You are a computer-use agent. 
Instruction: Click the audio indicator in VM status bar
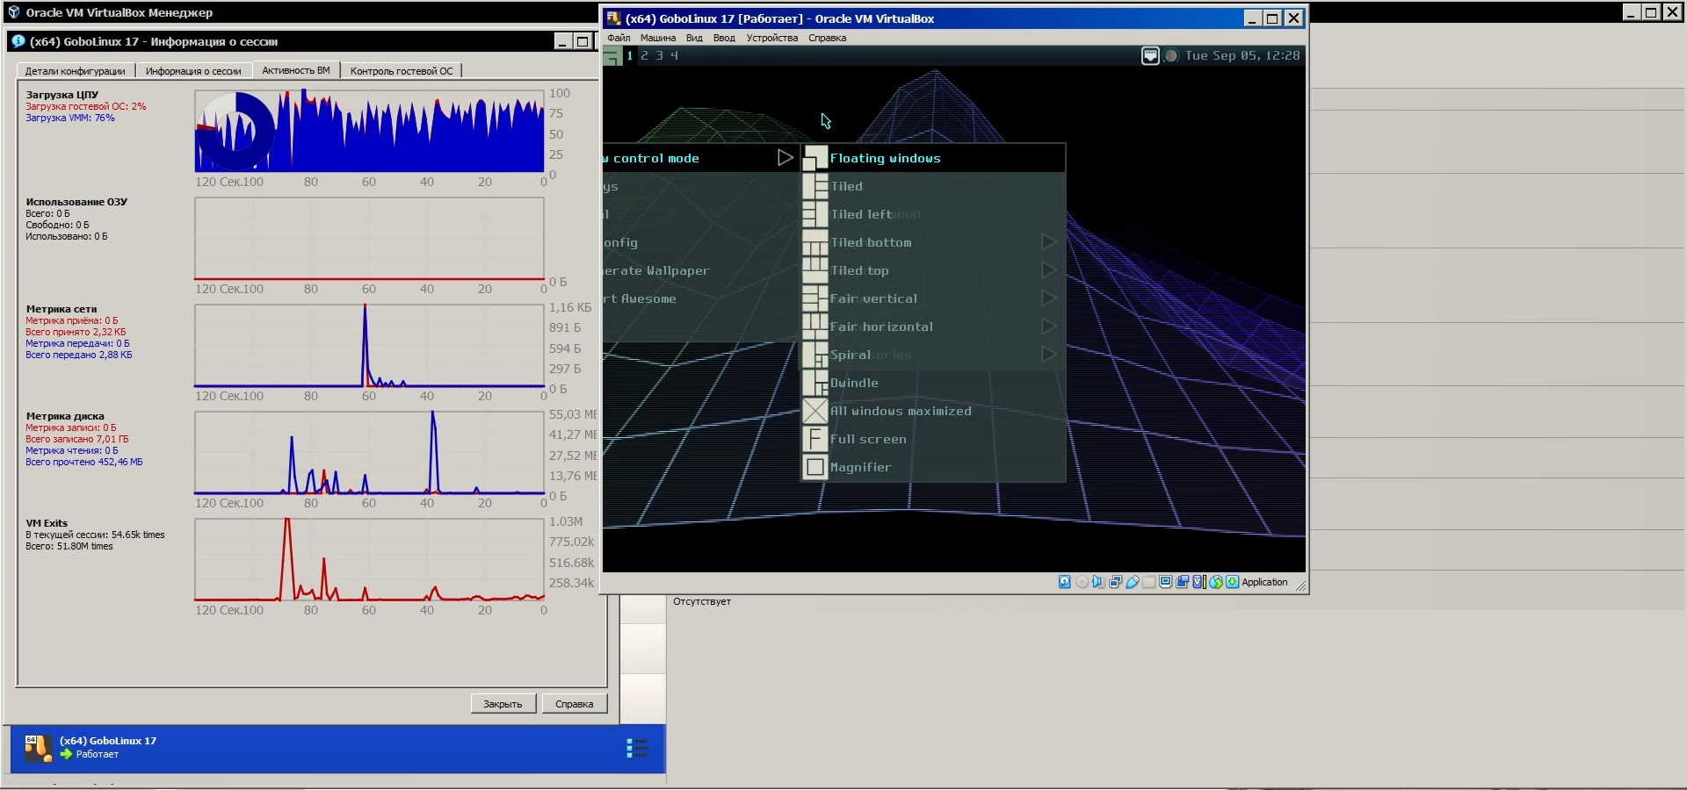pyautogui.click(x=1098, y=582)
